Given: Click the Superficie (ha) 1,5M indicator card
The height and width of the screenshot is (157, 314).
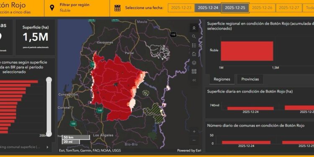Looking at the screenshot, I should [x=36, y=37].
